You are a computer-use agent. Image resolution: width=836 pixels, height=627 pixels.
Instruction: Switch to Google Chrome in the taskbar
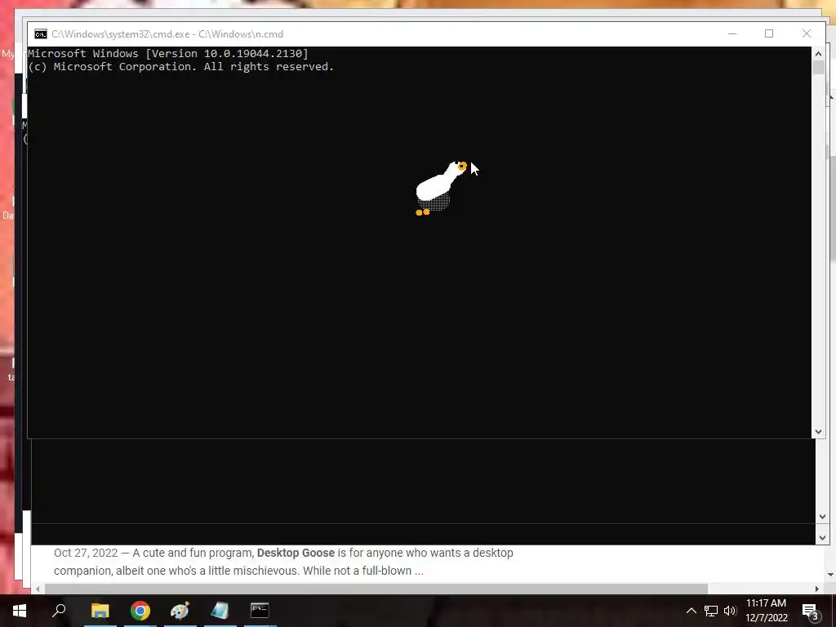click(x=140, y=611)
